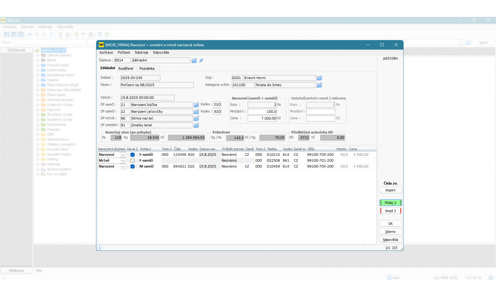Open the Stáj lookup folder icon
The height and width of the screenshot is (297, 496).
coord(319,78)
